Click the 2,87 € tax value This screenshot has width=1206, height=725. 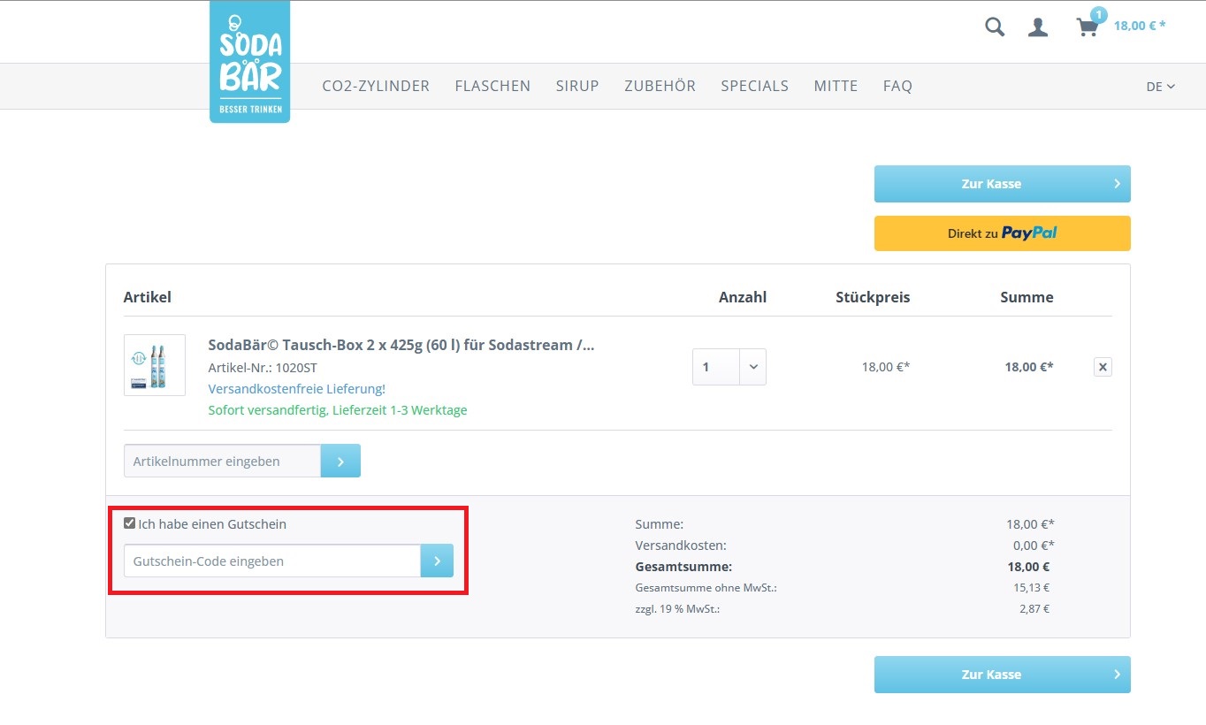1034,609
